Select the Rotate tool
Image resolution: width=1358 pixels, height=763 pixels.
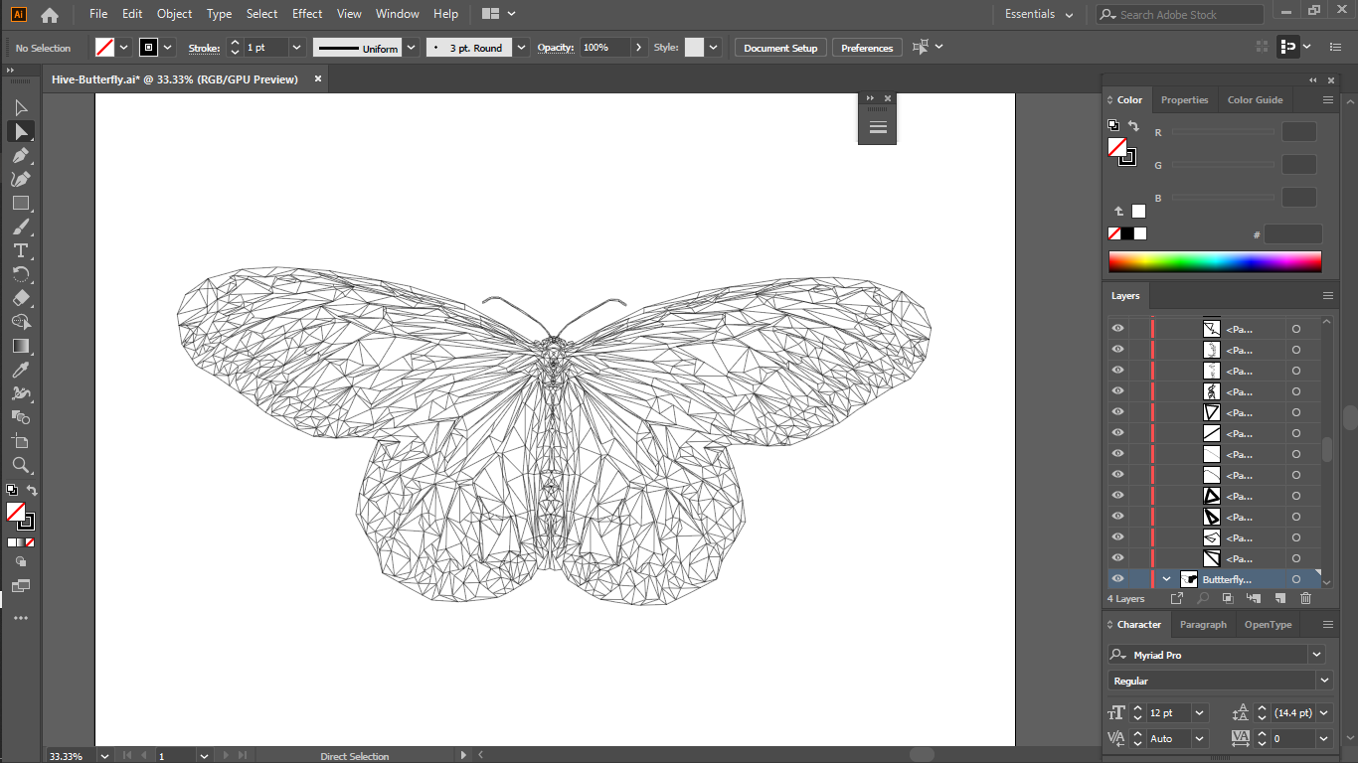(21, 274)
